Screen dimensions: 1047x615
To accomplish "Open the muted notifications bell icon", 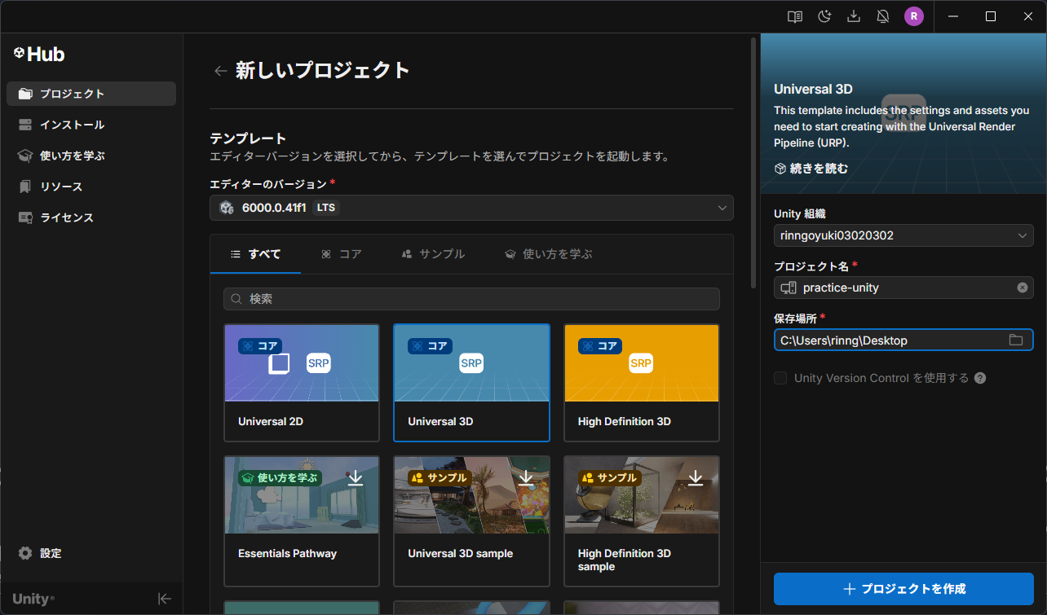I will pos(882,16).
